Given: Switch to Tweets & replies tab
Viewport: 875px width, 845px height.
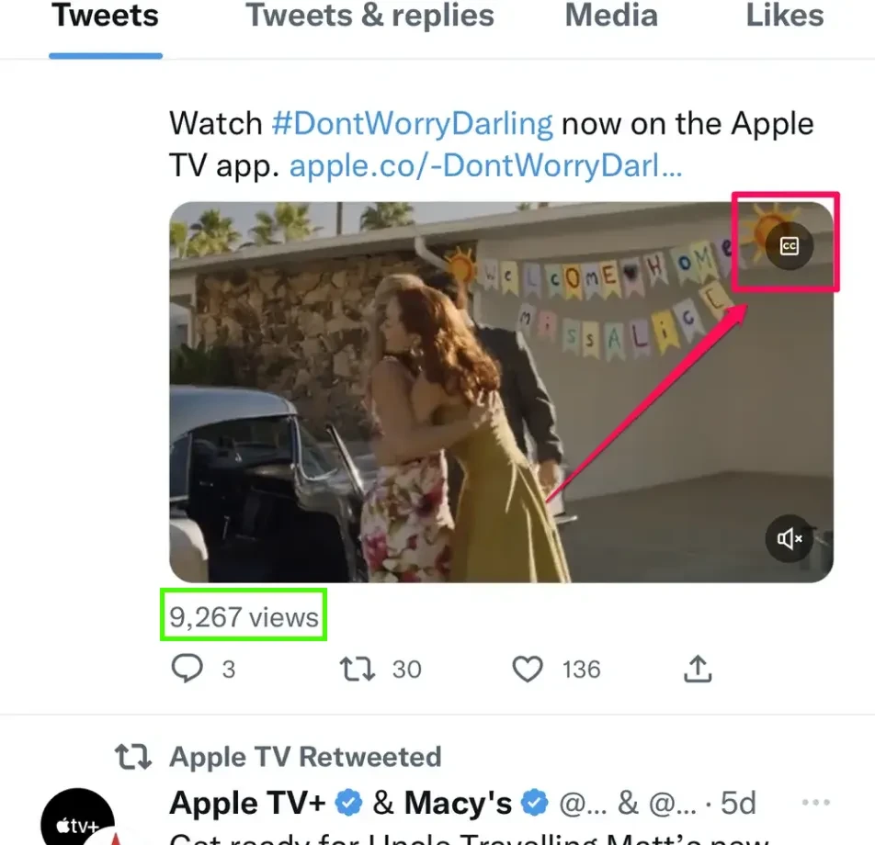Looking at the screenshot, I should (370, 15).
